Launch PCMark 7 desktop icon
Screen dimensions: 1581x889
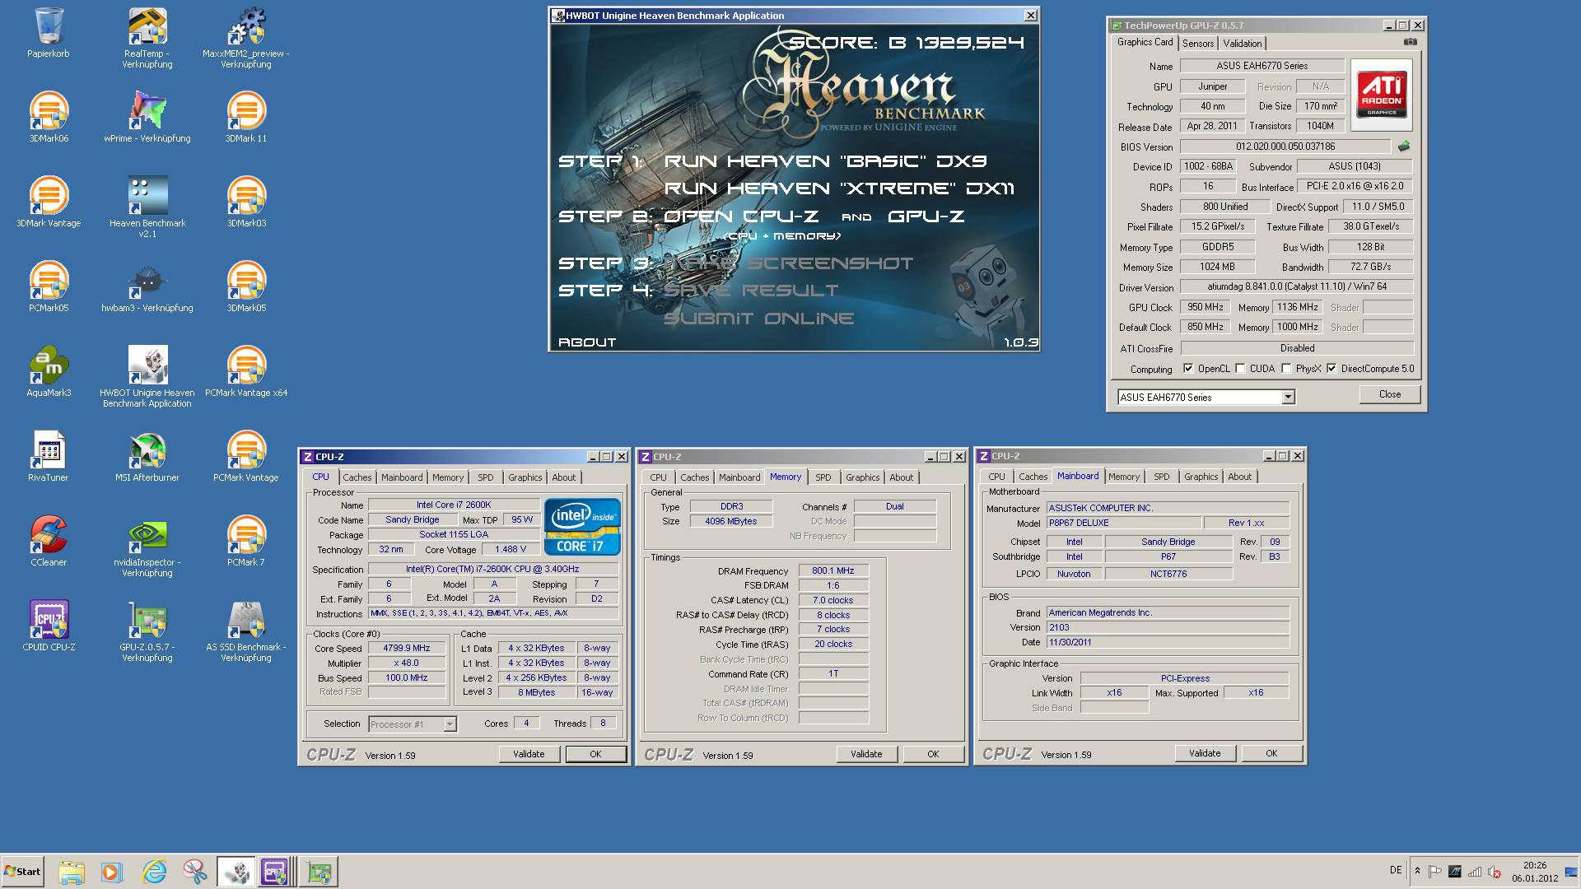(245, 542)
